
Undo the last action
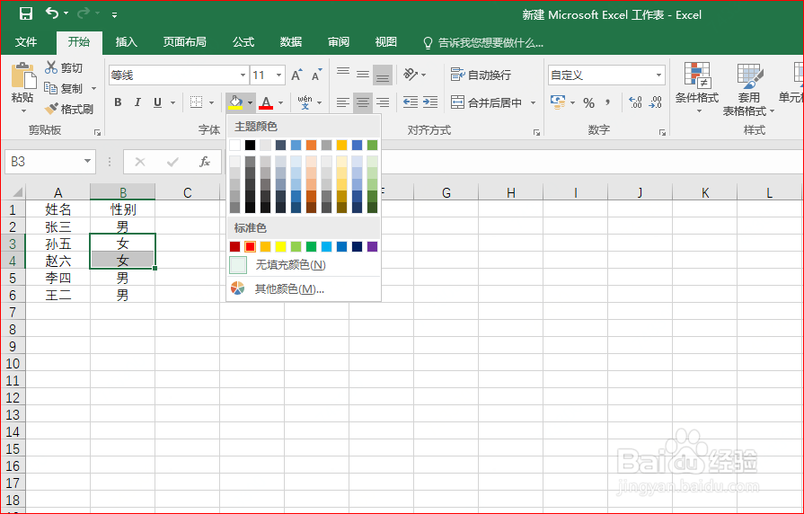pos(52,13)
